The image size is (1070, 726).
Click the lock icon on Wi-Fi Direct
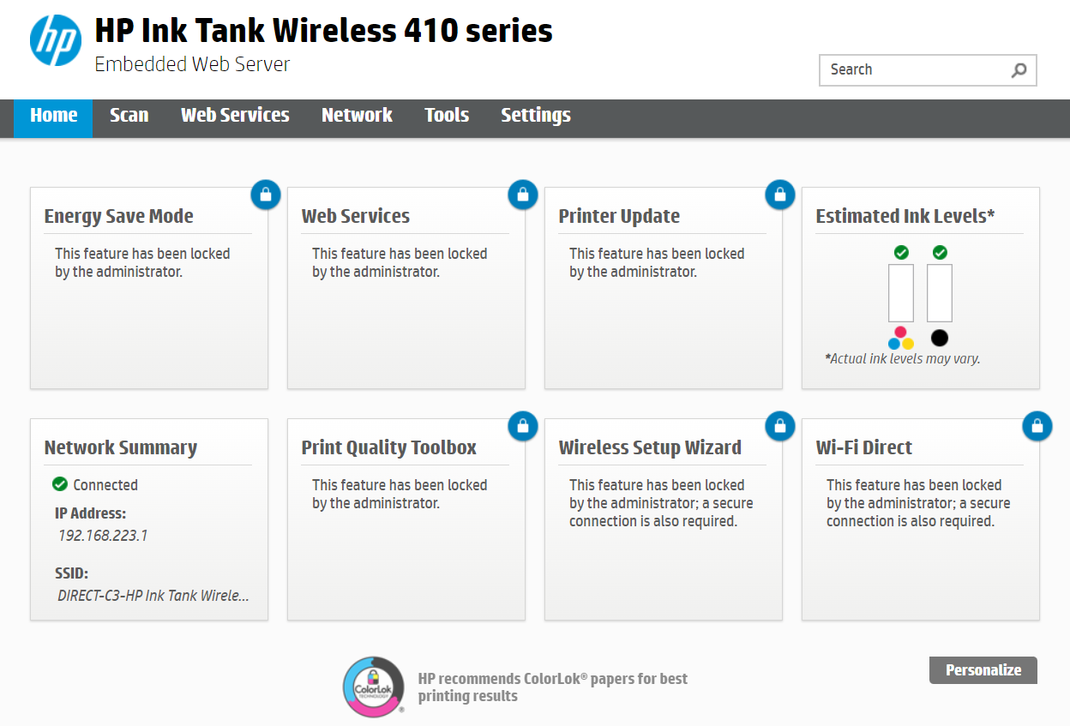coord(1037,426)
